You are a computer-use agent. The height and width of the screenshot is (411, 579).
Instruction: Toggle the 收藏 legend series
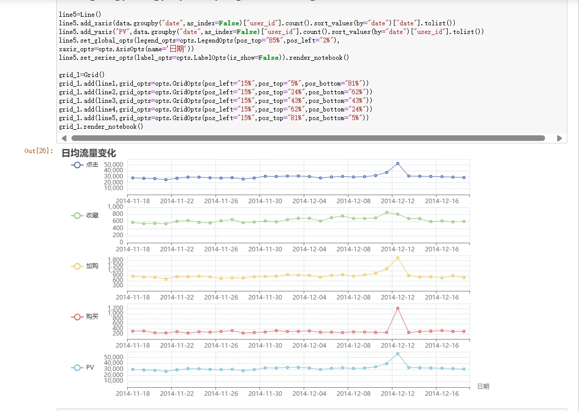[85, 215]
